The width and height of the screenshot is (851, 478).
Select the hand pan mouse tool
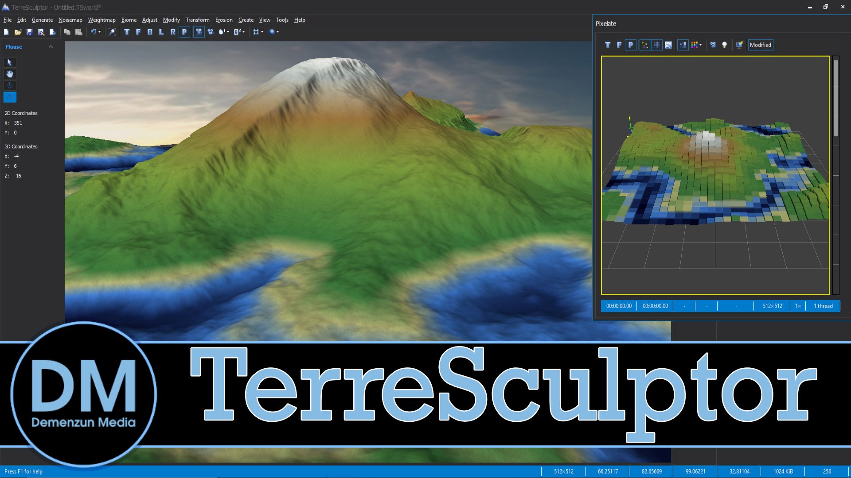tap(10, 74)
